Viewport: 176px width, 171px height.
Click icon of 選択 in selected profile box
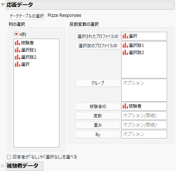point(125,36)
